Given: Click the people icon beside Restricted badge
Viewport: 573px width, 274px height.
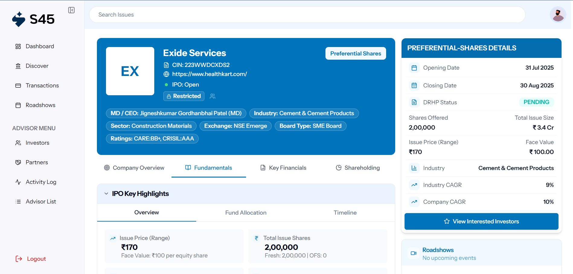Looking at the screenshot, I should (x=213, y=96).
